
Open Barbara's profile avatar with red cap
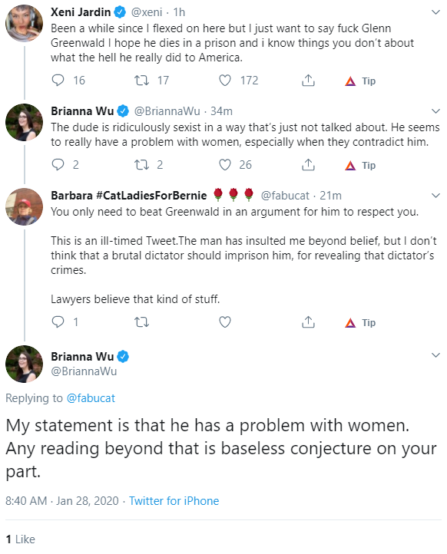click(24, 206)
